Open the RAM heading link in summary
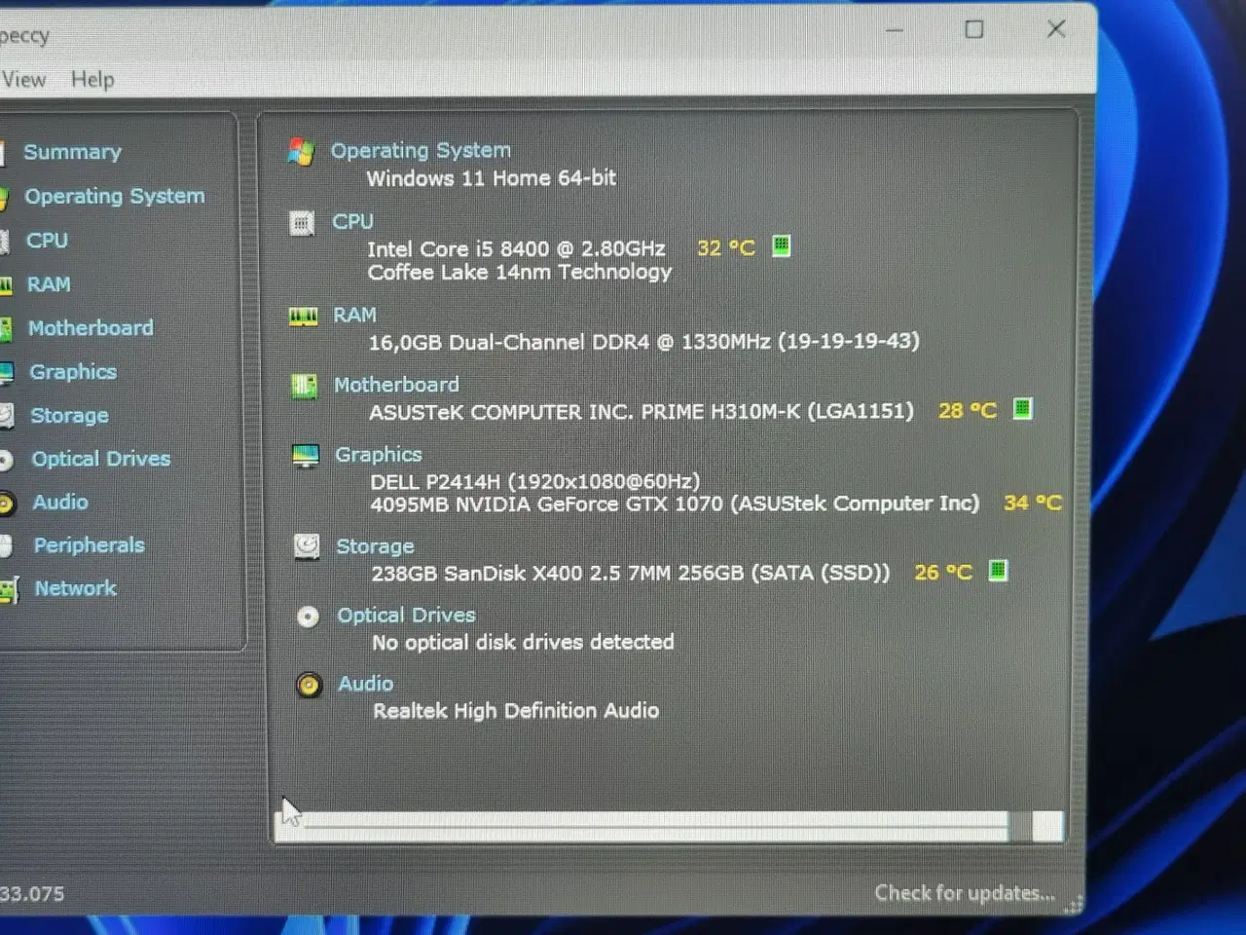Screen dimensions: 1246x935 tap(354, 315)
